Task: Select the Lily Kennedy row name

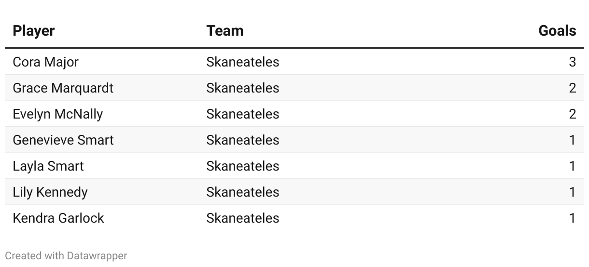Action: point(50,192)
